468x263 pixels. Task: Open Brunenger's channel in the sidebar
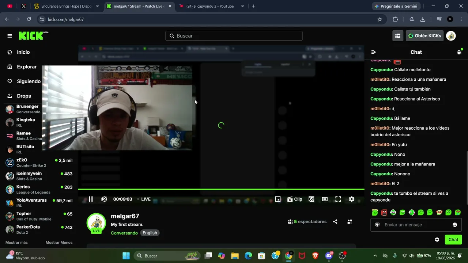pyautogui.click(x=23, y=109)
